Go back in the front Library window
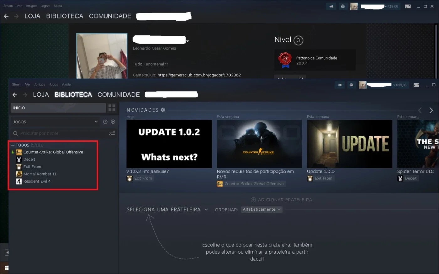 pos(15,95)
